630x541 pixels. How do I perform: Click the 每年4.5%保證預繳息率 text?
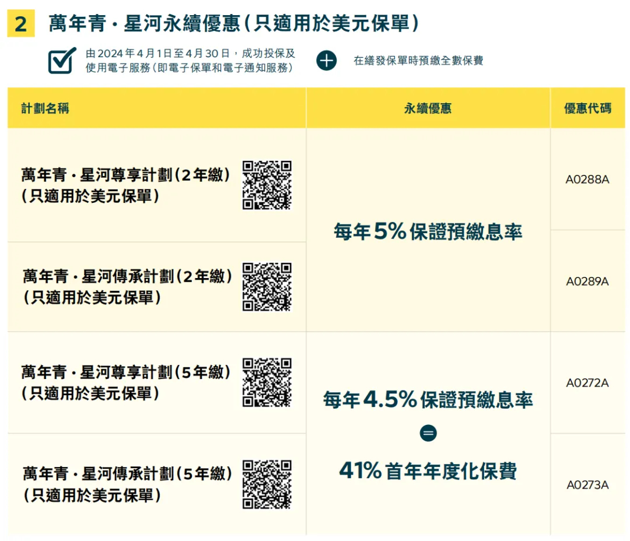428,399
